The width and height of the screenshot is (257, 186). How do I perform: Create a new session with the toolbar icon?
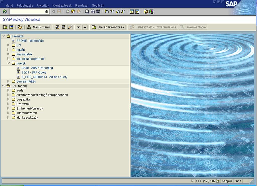132,12
